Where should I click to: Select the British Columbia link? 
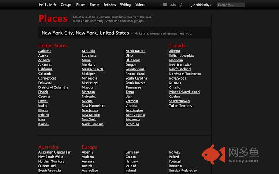[181, 55]
